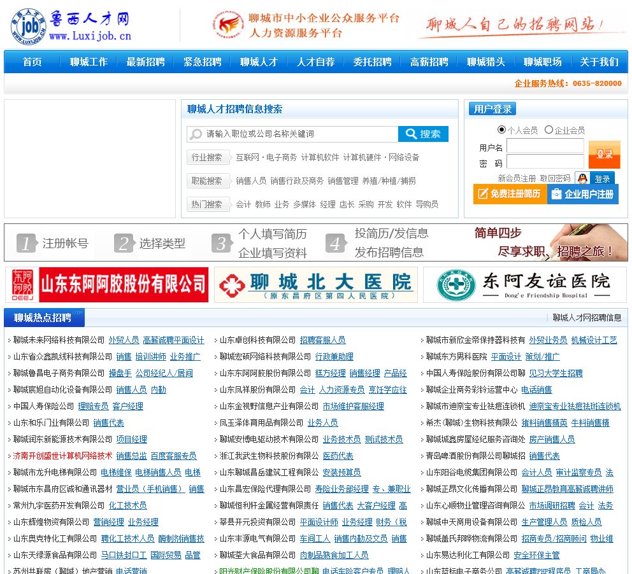Viewport: 632px width, 574px height.
Task: Click the 职能搜索 label button
Action: pos(208,181)
